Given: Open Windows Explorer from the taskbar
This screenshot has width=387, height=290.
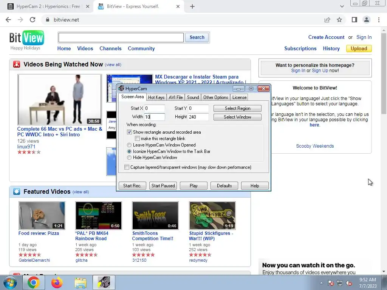Looking at the screenshot, I should click(x=80, y=283).
